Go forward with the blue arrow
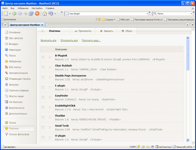The height and width of the screenshot is (150, 196). [x=20, y=13]
